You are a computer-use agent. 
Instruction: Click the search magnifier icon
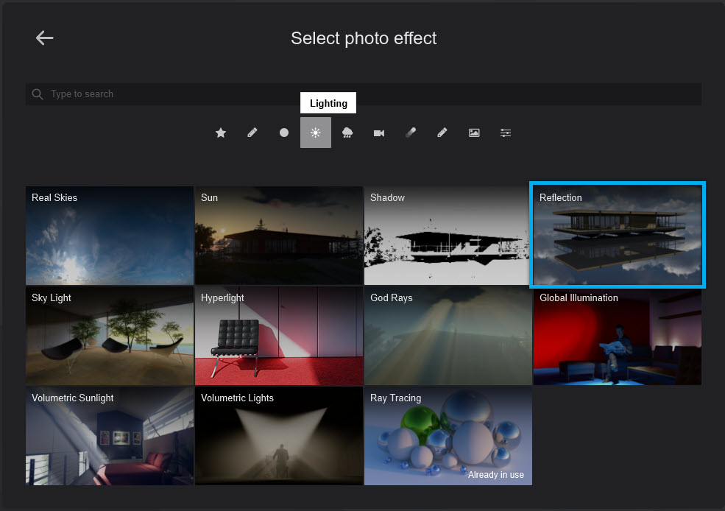coord(37,94)
